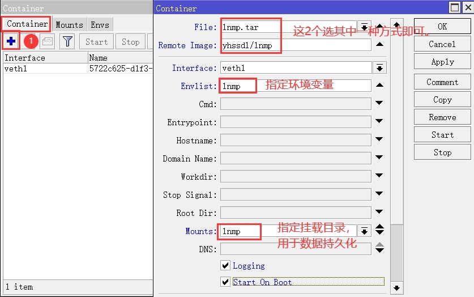The image size is (474, 297).
Task: Switch to the Envs tab
Action: click(100, 25)
